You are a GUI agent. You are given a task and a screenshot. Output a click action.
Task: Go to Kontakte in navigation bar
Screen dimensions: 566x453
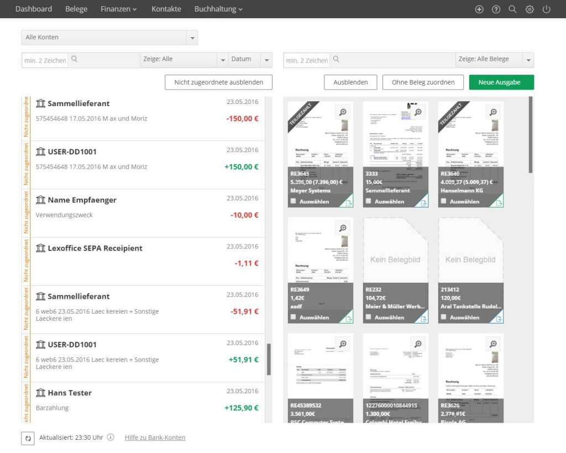166,9
